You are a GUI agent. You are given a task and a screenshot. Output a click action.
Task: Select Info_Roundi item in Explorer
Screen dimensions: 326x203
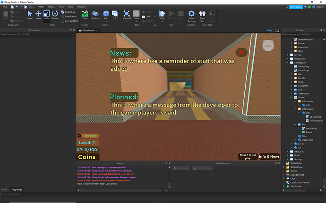[x=314, y=121]
